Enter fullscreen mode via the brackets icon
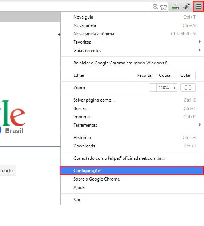The width and height of the screenshot is (204, 226). tap(188, 87)
